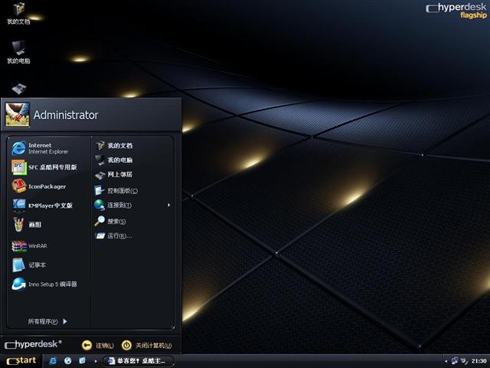Click 关闭计算机(U) shut down button
490x368 pixels.
(x=146, y=345)
